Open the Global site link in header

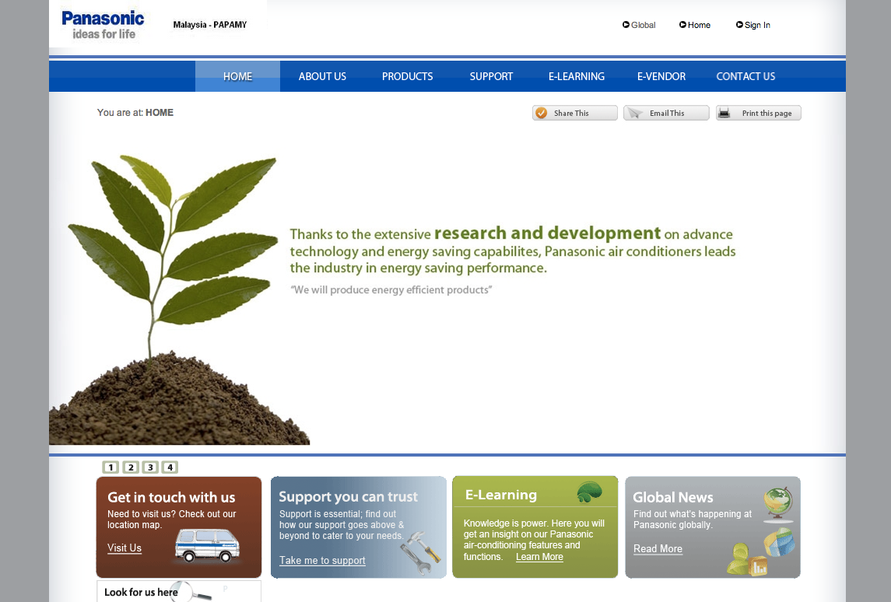pos(642,26)
